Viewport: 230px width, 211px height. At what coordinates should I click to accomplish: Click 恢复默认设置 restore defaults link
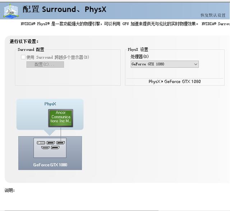[213, 15]
